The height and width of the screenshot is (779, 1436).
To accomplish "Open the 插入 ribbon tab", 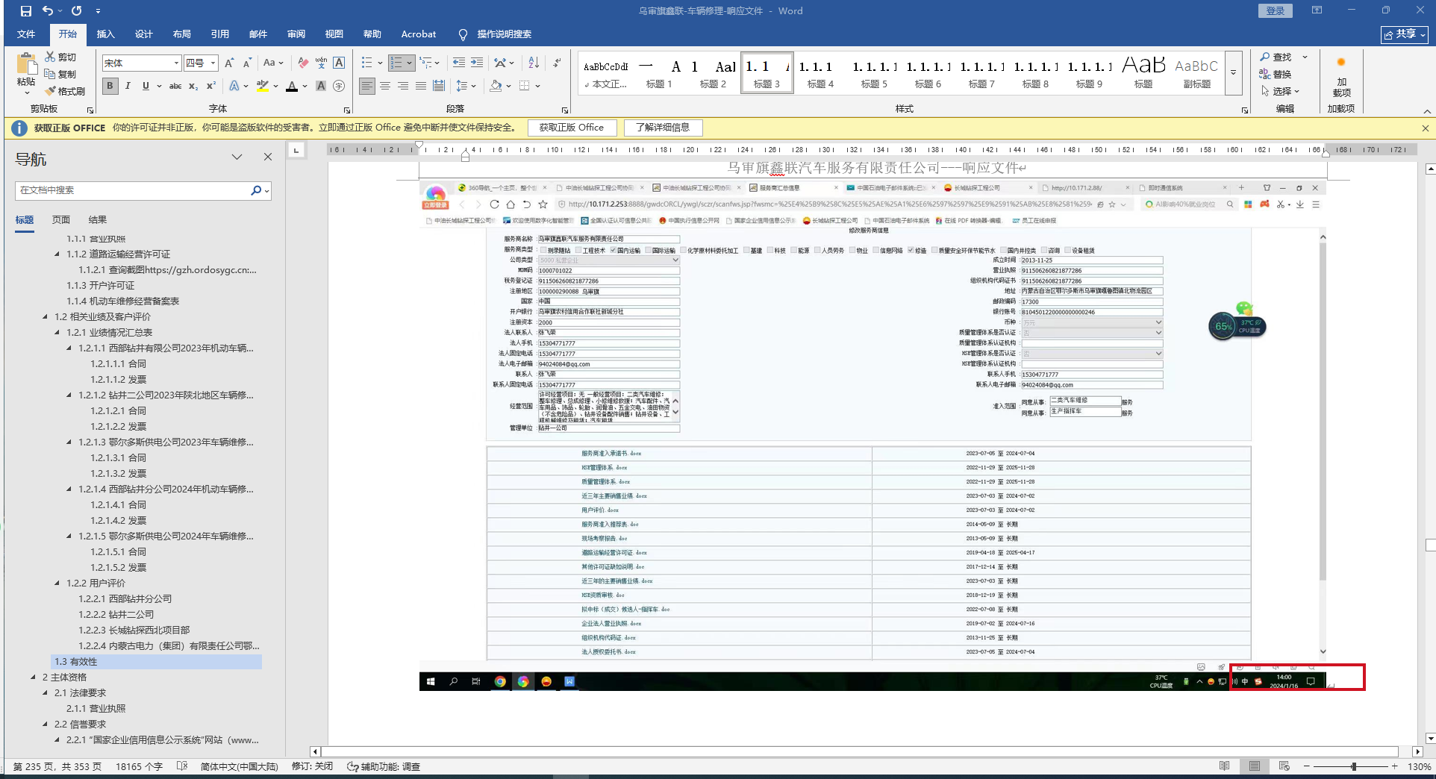I will point(105,34).
